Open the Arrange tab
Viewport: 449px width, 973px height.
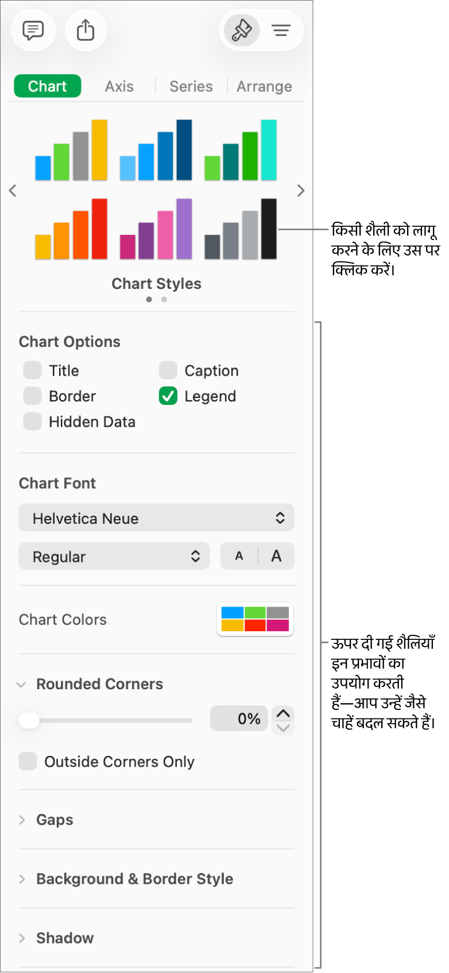264,86
